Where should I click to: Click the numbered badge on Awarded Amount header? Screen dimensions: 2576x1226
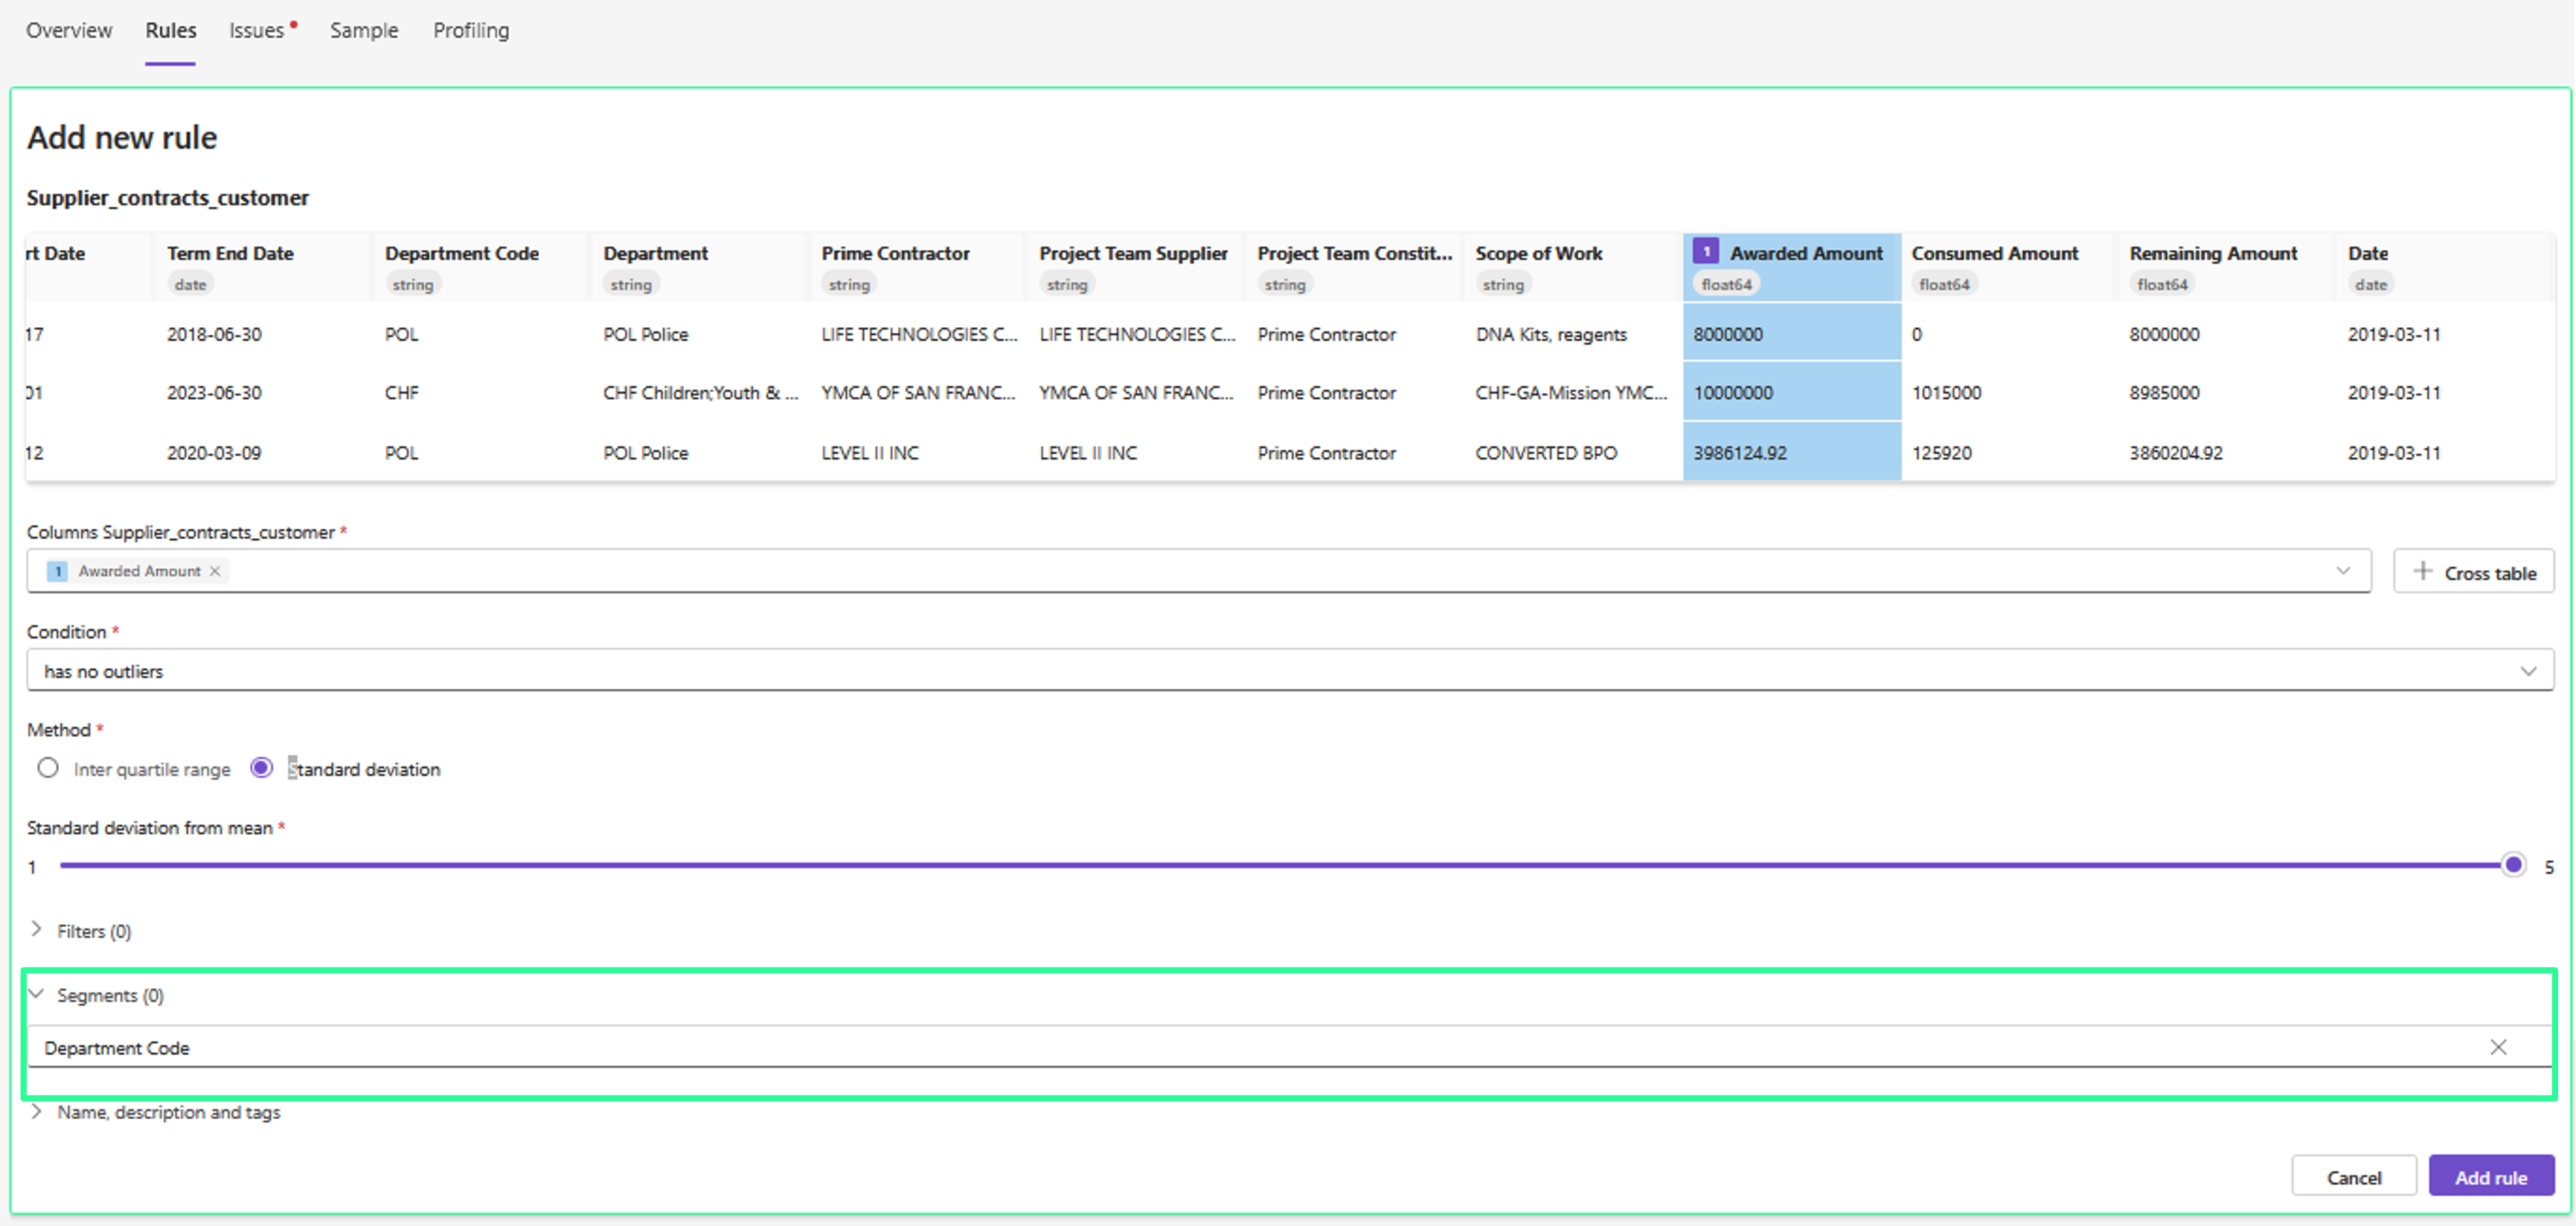tap(1706, 251)
